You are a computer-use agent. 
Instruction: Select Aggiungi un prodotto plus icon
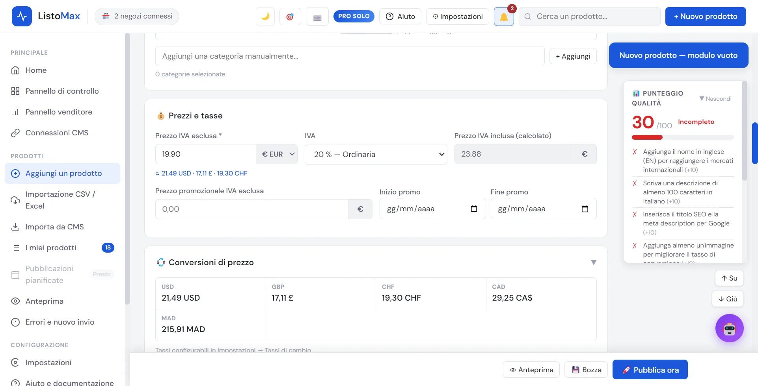pyautogui.click(x=15, y=174)
